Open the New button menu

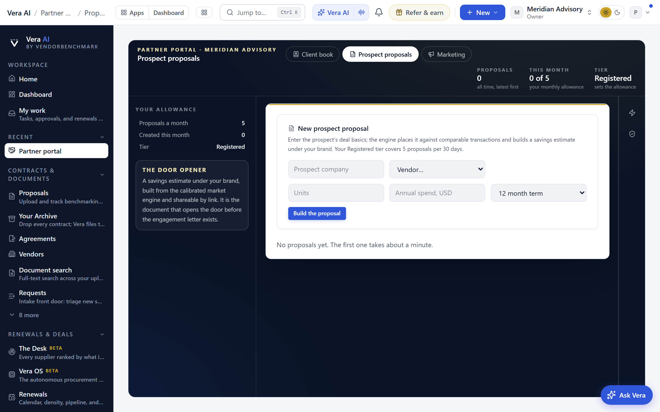(482, 13)
